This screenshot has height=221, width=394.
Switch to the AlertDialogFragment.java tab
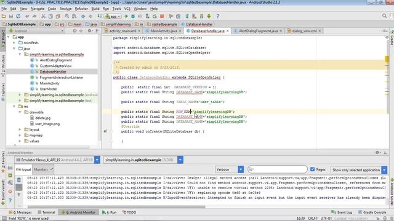[x=258, y=31]
